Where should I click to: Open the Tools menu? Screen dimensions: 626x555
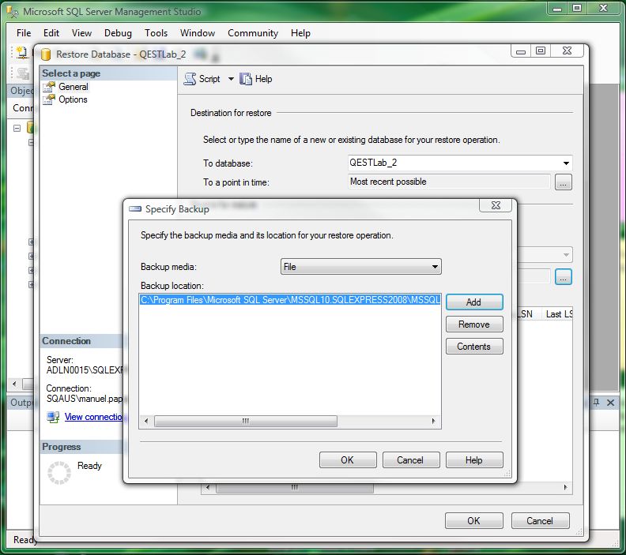pyautogui.click(x=156, y=33)
